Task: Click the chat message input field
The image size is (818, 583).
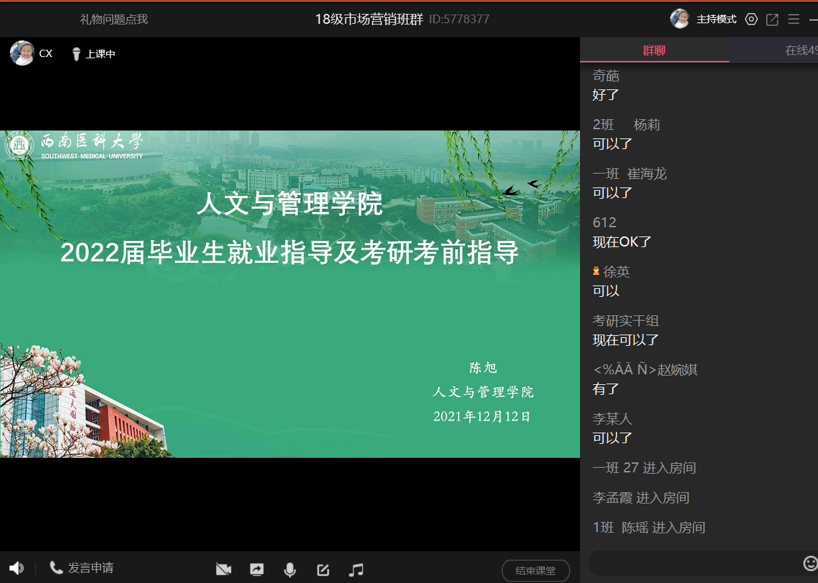Action: [x=693, y=563]
